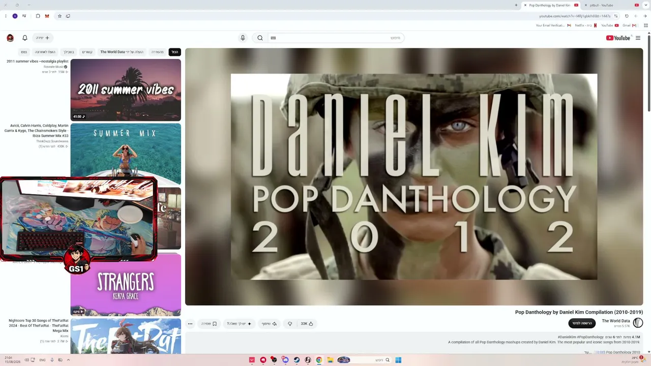
Task: Open the on-screen keyboard in search box
Action: click(x=273, y=38)
